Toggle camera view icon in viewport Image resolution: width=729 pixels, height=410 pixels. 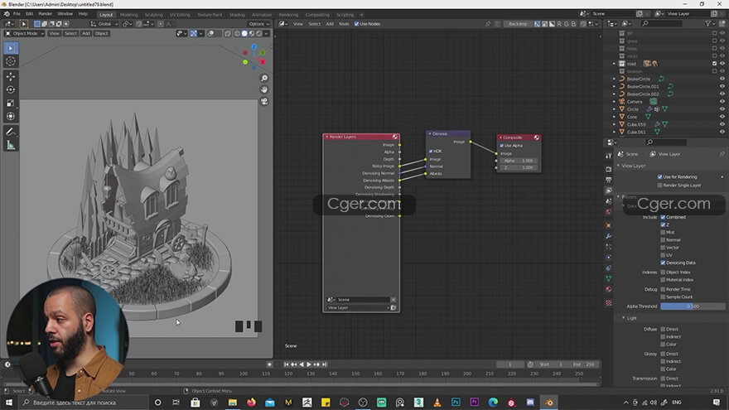(x=264, y=101)
